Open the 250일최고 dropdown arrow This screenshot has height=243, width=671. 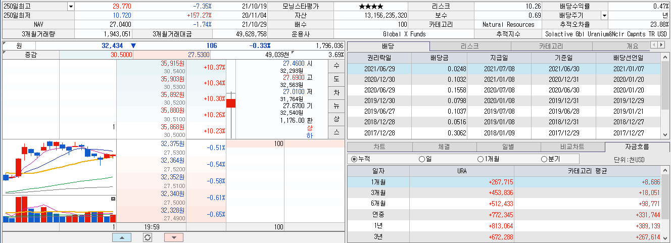(70, 7)
